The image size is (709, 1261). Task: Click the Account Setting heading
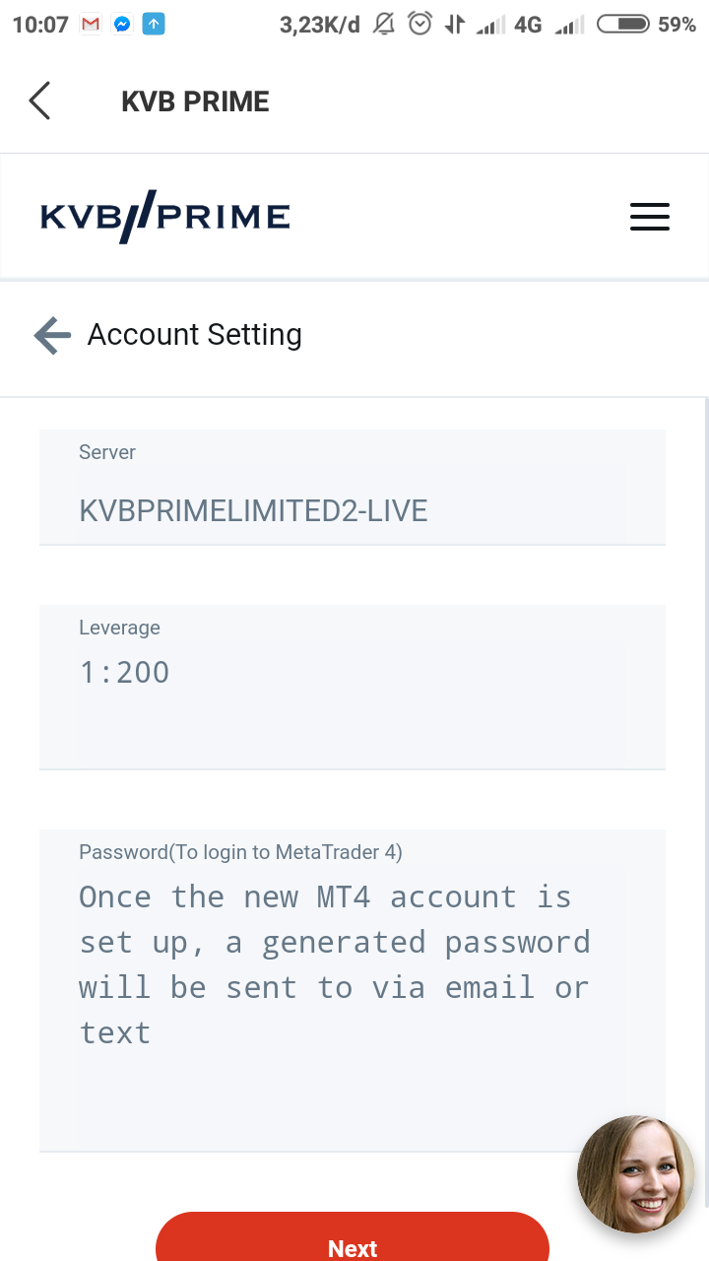195,335
